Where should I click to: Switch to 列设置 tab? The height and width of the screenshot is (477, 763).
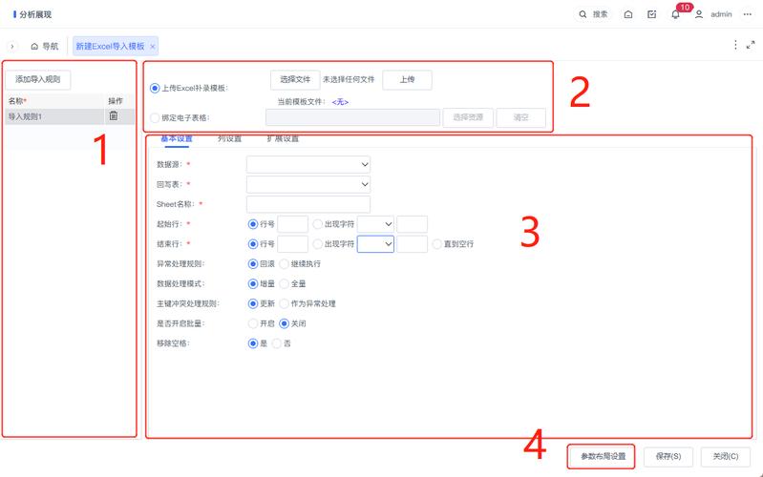(x=230, y=139)
